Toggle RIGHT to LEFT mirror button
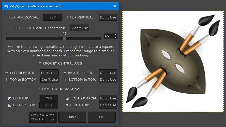Image resolution: width=226 pixels, height=127 pixels. (108, 73)
